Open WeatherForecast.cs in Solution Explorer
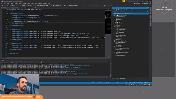Screen dimensions: 176x99 [x=121, y=55]
